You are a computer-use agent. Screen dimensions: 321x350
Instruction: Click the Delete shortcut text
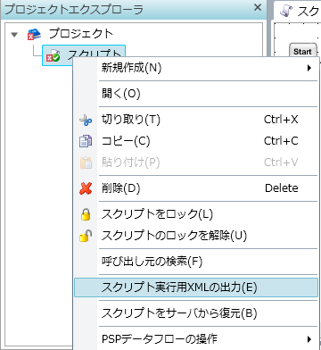(282, 188)
